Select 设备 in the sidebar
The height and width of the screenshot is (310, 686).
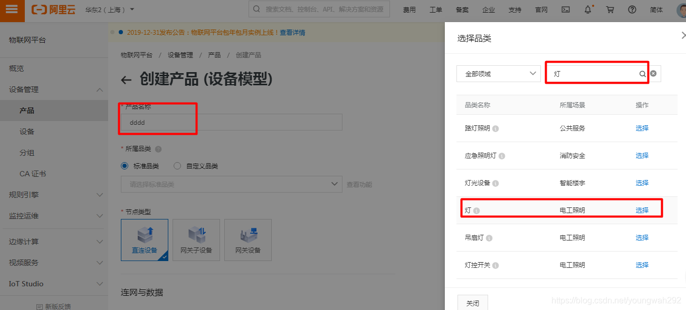(x=27, y=132)
